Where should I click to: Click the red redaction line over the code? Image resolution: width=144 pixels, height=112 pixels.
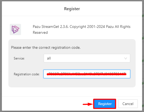coord(87,74)
